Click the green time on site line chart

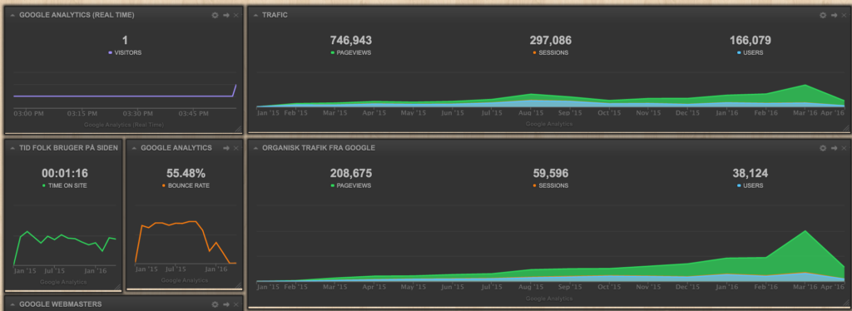[64, 247]
